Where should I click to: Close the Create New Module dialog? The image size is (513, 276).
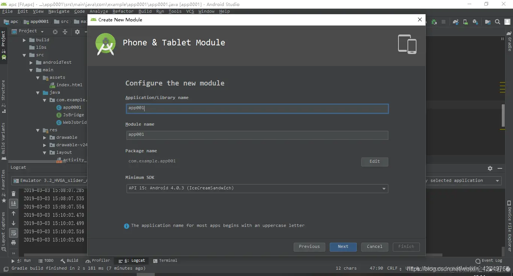coord(420,19)
